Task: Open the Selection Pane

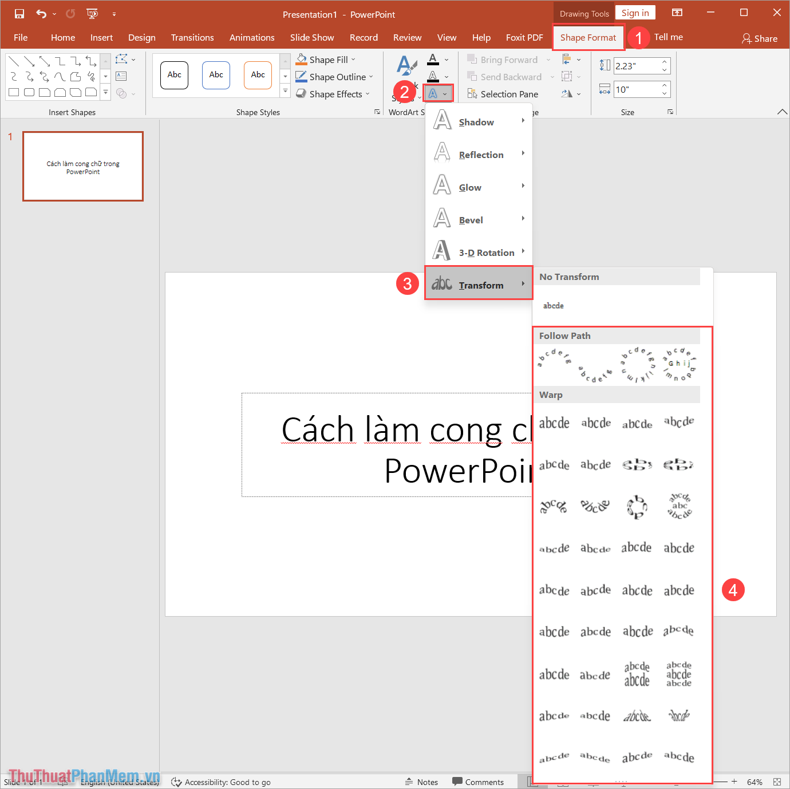Action: (x=508, y=93)
